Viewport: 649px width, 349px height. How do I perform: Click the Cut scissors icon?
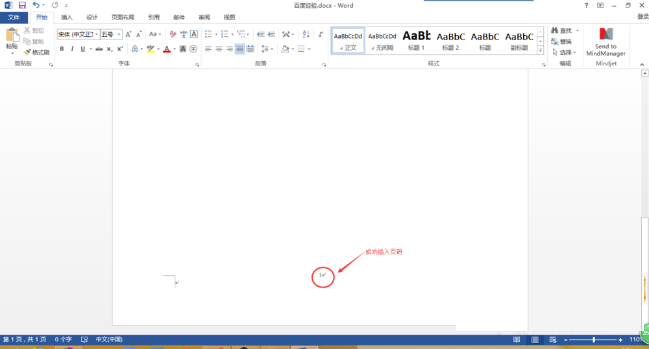click(x=27, y=30)
